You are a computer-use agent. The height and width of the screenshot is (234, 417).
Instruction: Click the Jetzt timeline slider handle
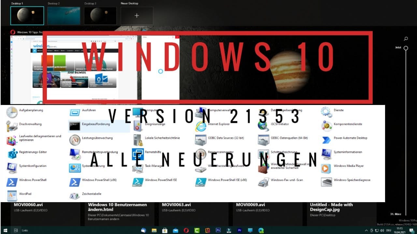click(406, 48)
